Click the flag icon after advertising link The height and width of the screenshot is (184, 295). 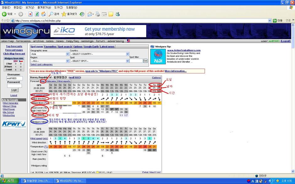pyautogui.click(x=128, y=41)
